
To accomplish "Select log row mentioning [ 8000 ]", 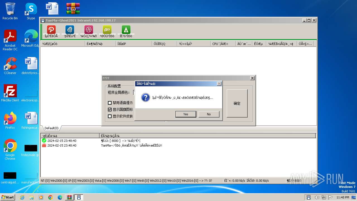I will 178,141.
